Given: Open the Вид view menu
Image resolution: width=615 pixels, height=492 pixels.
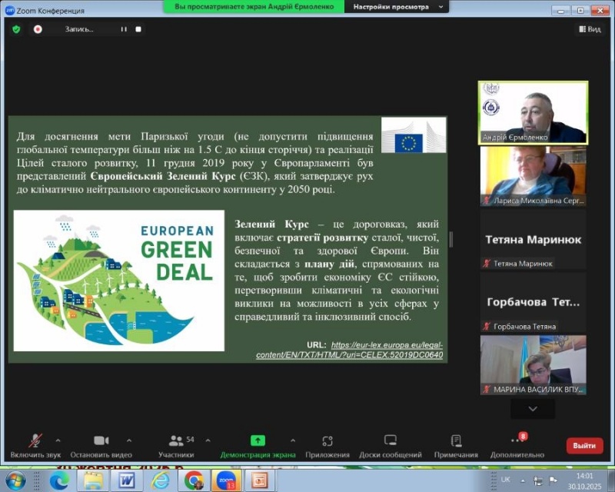Looking at the screenshot, I should 589,29.
